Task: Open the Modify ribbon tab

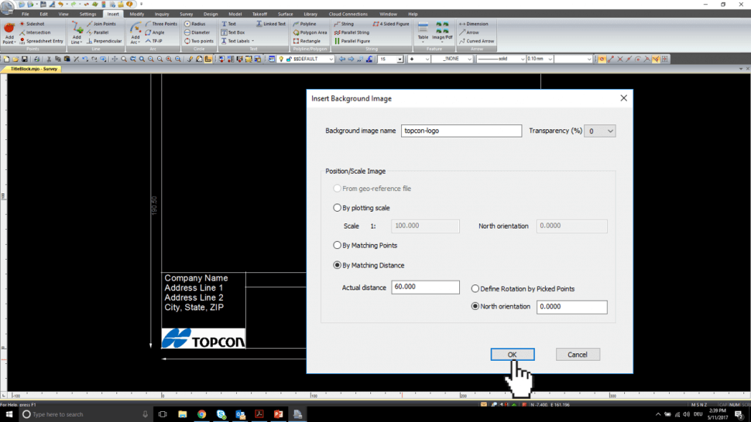Action: point(136,14)
